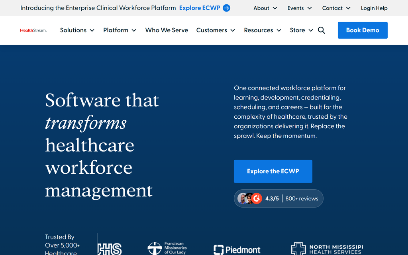Viewport: 408px width, 255px height.
Task: Follow the Explore ECWP link
Action: click(x=200, y=8)
